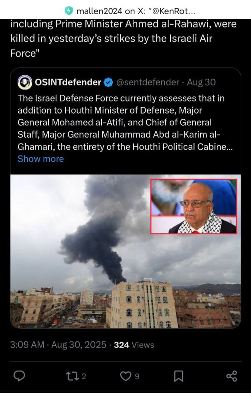
Task: Expand quoted tweet with Show more
Action: [x=40, y=159]
